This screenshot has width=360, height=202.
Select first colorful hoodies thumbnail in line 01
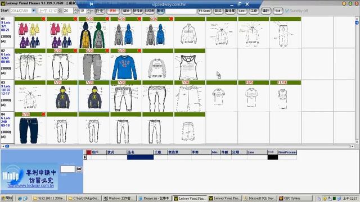coord(30,35)
